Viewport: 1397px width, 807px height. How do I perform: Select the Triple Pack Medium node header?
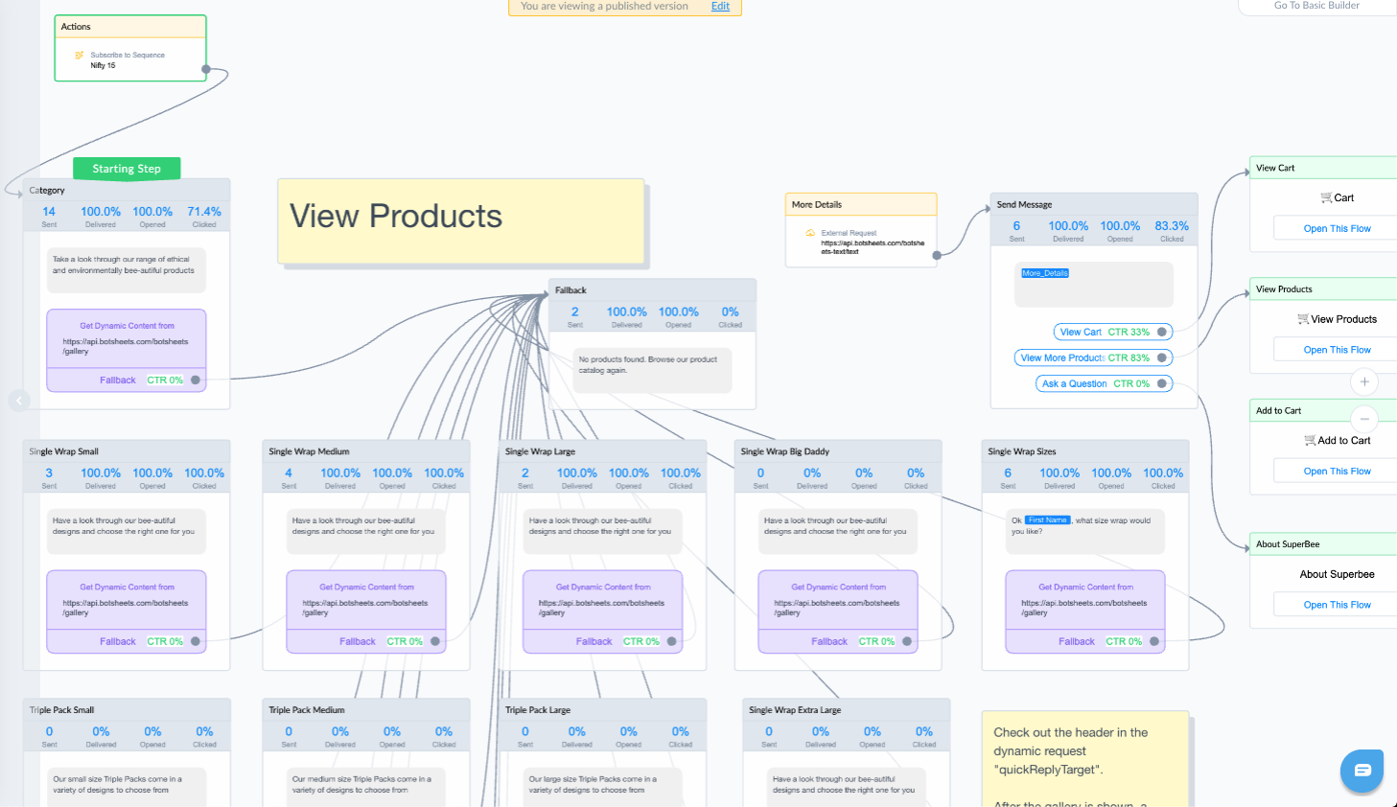(366, 710)
